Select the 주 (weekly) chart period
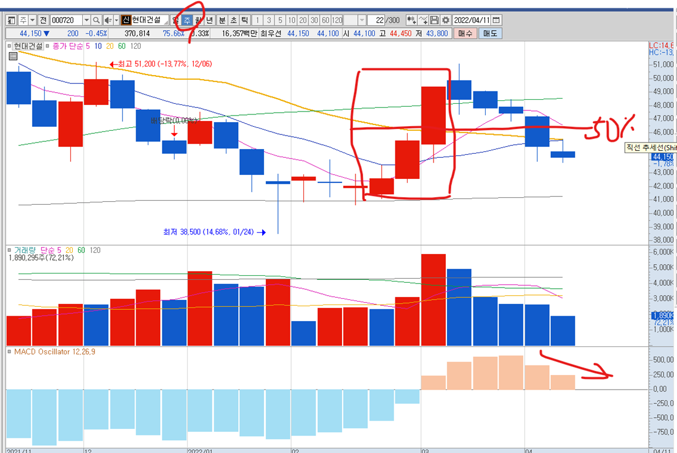This screenshot has width=677, height=453. [x=187, y=21]
